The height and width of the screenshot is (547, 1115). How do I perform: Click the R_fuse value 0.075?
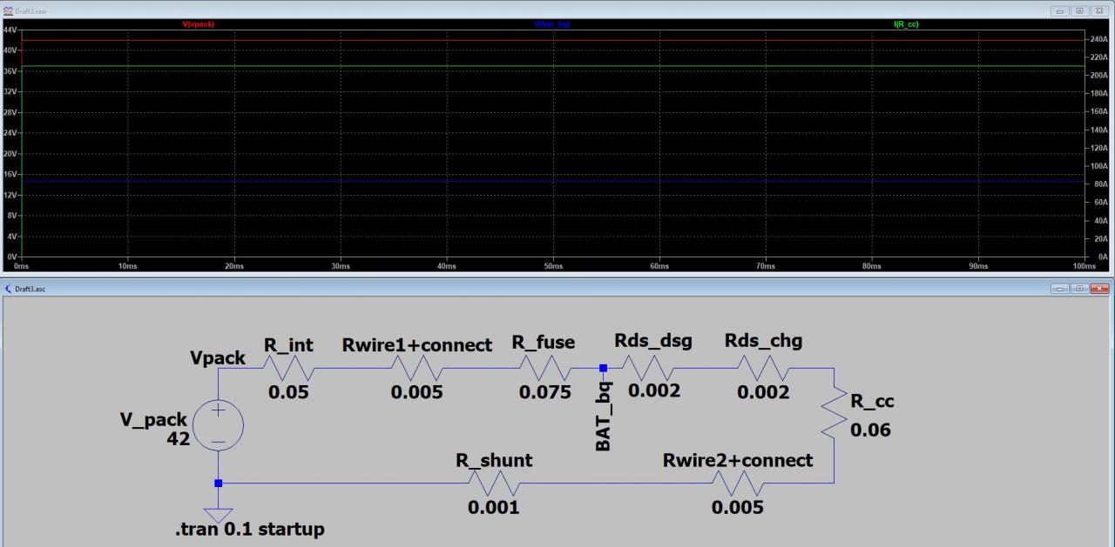(x=545, y=392)
